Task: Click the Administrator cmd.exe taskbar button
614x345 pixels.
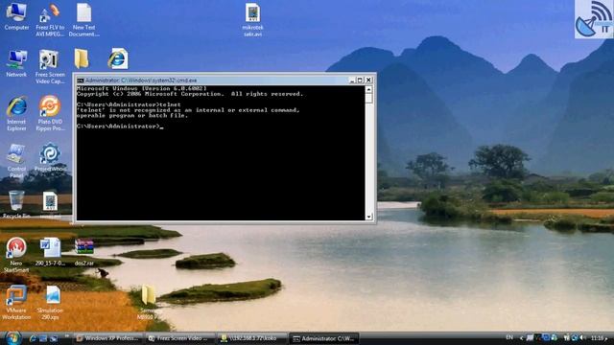Action: [x=324, y=338]
